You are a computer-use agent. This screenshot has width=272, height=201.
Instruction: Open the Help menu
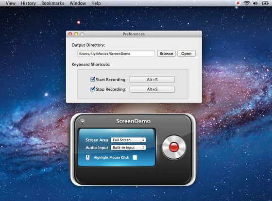pos(96,3)
